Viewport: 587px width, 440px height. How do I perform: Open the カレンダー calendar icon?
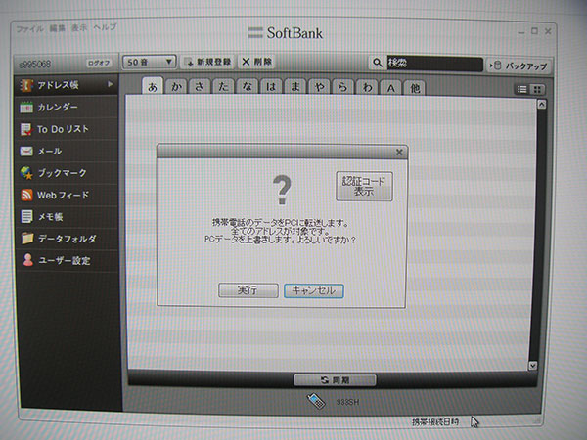point(26,108)
